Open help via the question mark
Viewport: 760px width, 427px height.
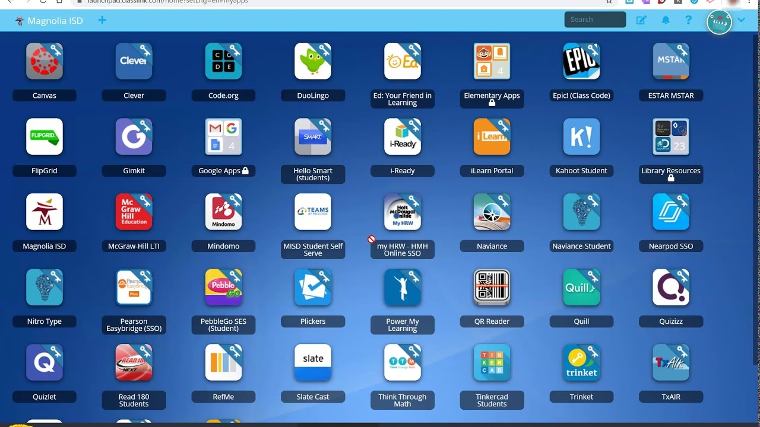click(x=688, y=20)
